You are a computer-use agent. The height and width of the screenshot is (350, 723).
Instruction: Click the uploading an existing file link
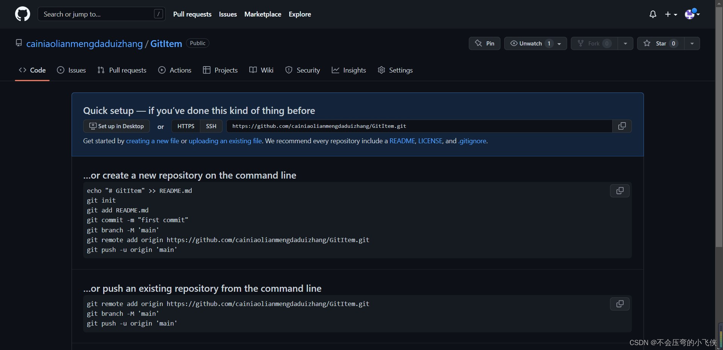point(225,141)
